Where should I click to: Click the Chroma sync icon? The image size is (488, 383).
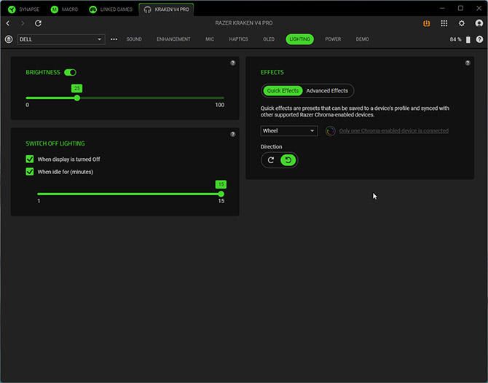(330, 131)
